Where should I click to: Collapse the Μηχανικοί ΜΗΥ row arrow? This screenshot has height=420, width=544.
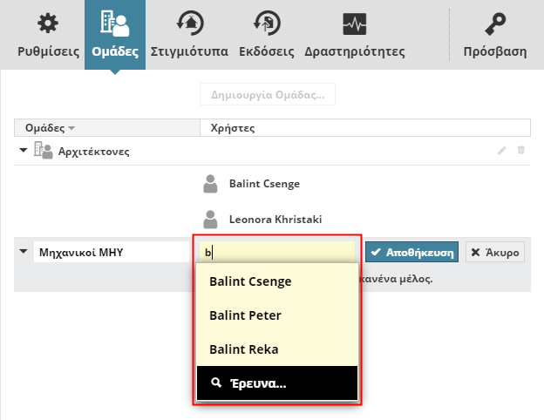(x=23, y=254)
